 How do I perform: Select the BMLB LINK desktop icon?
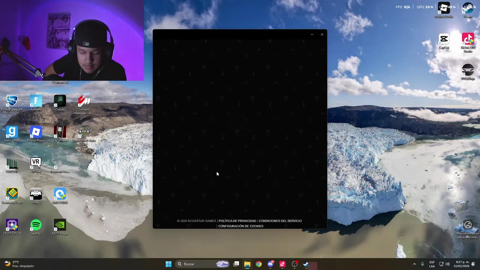point(60,196)
